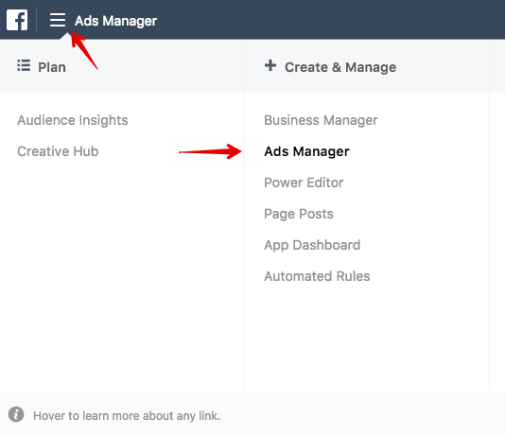Viewport: 505px width, 436px height.
Task: Select the Create & Manage heading
Action: pyautogui.click(x=340, y=67)
